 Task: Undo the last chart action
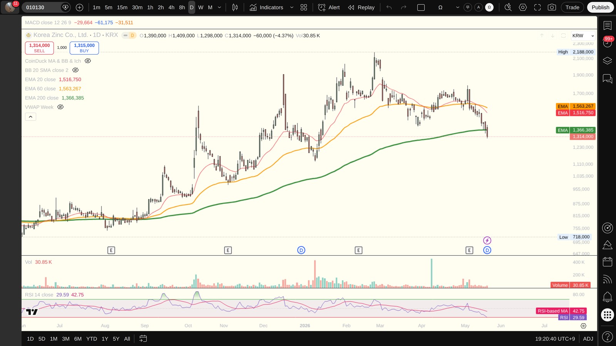389,7
